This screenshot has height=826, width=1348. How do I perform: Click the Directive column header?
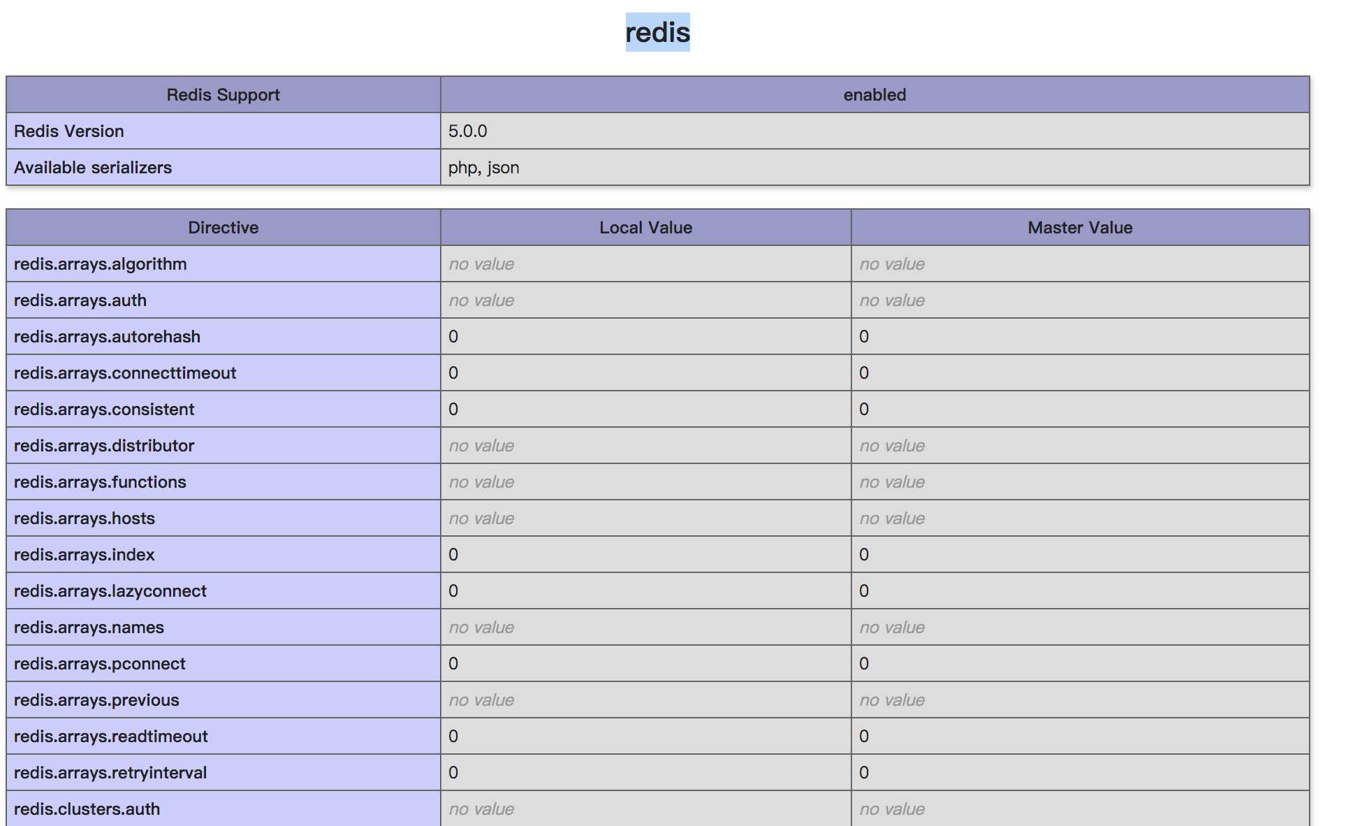[x=223, y=228]
